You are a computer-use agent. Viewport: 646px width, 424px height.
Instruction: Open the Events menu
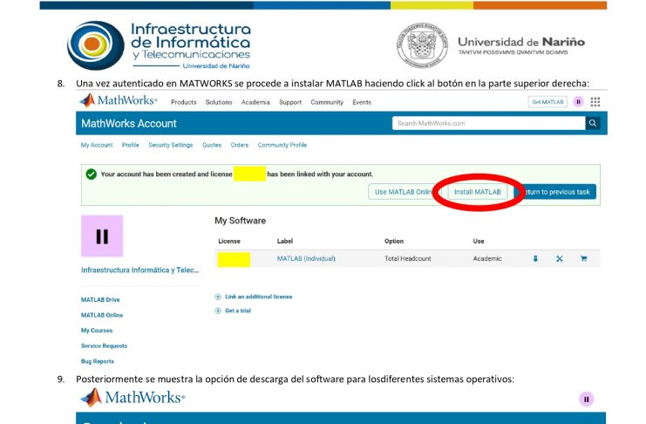pos(362,102)
